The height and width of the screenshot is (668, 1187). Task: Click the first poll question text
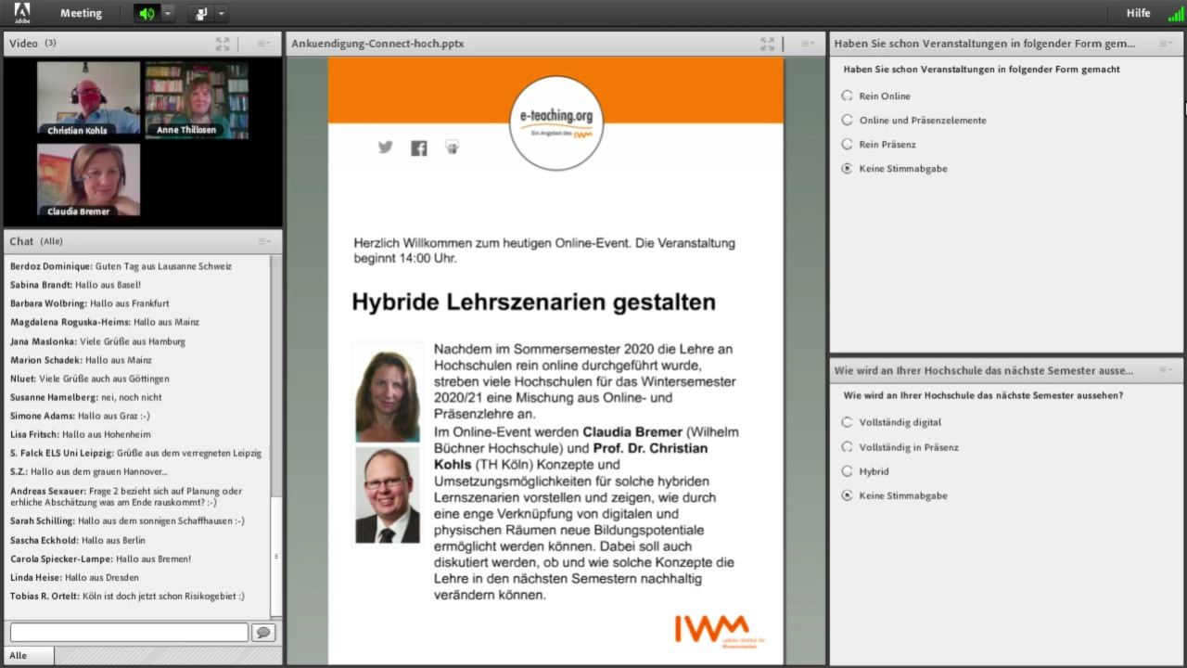pos(981,70)
